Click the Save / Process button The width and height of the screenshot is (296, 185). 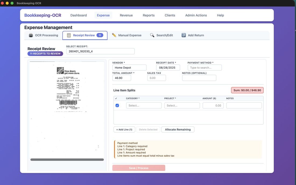pyautogui.click(x=139, y=168)
